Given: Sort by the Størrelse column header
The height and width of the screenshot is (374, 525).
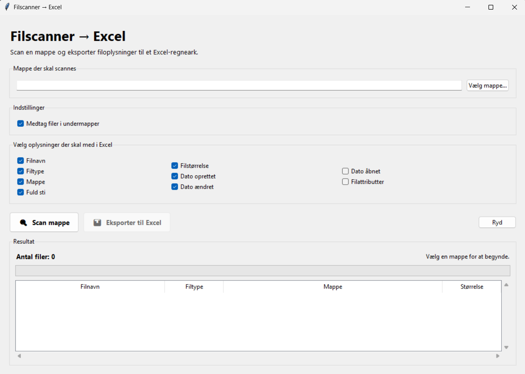Looking at the screenshot, I should pos(472,287).
